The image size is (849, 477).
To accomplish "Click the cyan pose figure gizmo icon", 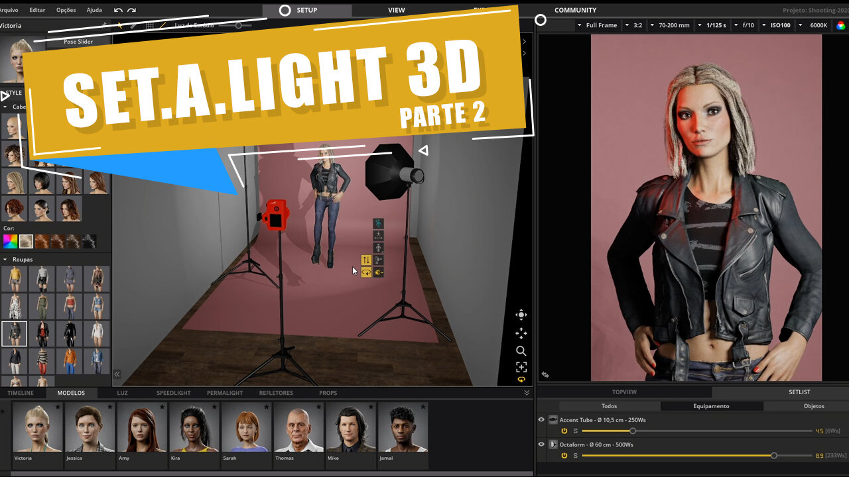I will click(378, 223).
